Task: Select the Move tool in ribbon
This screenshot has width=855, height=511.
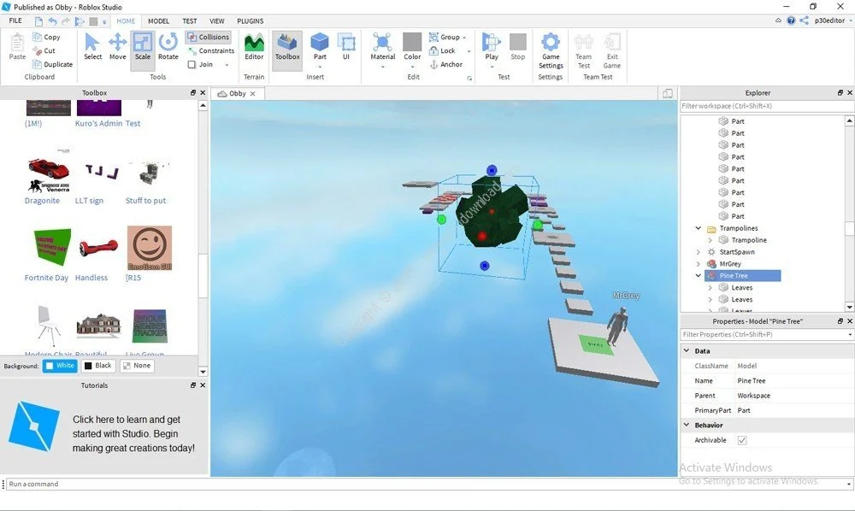Action: [117, 46]
